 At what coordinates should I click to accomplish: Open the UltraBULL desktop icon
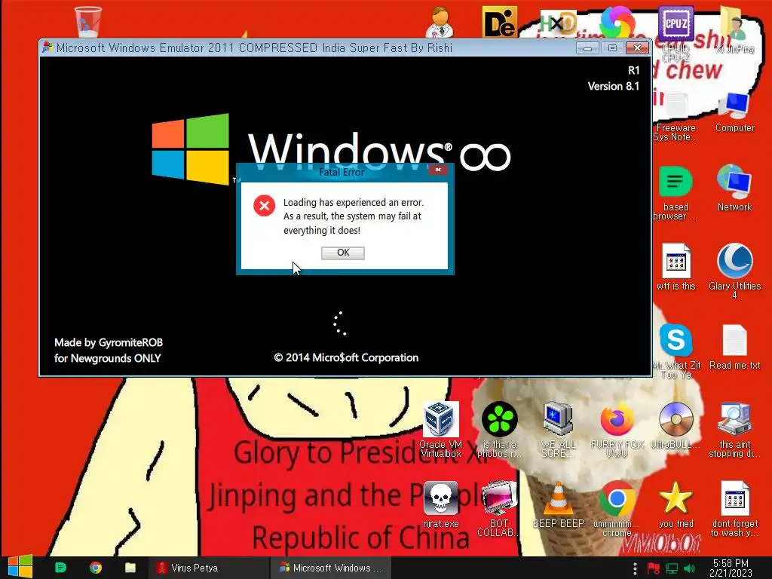coord(675,426)
